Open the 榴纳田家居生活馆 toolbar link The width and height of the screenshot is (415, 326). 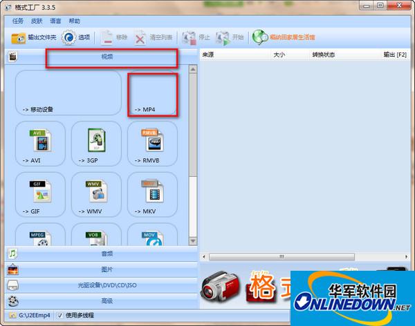point(284,37)
